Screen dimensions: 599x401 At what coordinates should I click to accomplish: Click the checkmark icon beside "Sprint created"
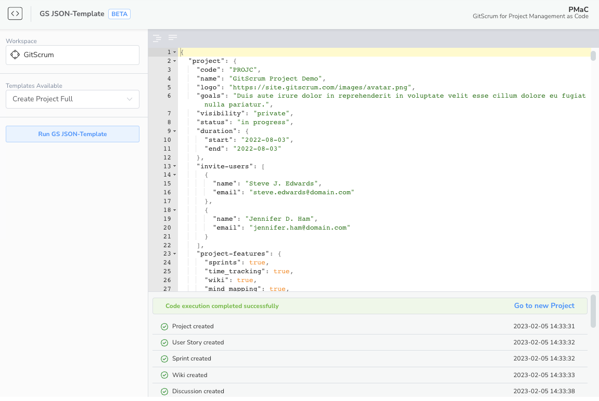click(164, 358)
